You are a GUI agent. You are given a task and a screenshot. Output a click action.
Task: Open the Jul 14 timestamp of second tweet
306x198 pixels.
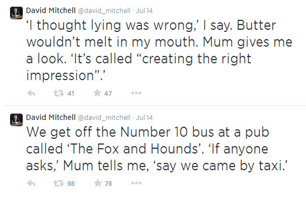(144, 118)
